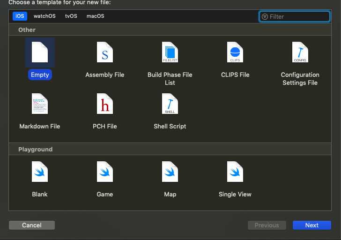
Task: Pick the Map playground template icon
Action: point(170,172)
